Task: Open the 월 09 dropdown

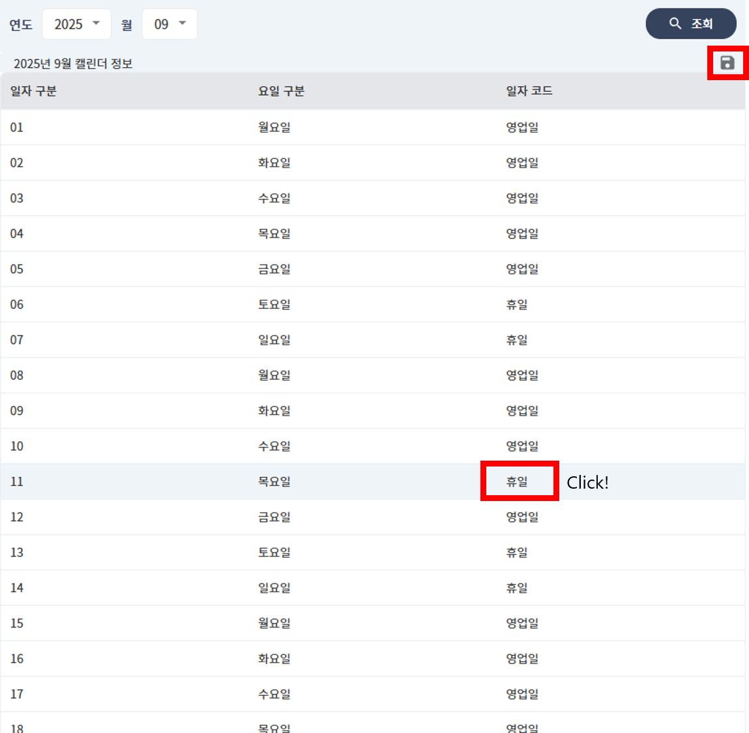Action: (x=169, y=24)
